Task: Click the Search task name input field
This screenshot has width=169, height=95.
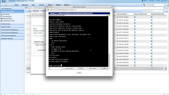Action: (x=152, y=11)
